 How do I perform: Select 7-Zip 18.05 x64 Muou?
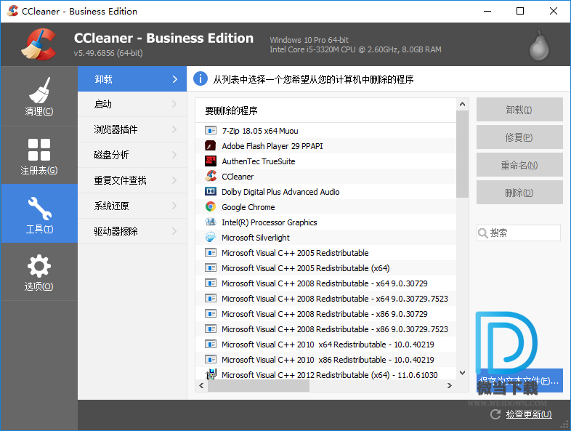click(x=325, y=130)
